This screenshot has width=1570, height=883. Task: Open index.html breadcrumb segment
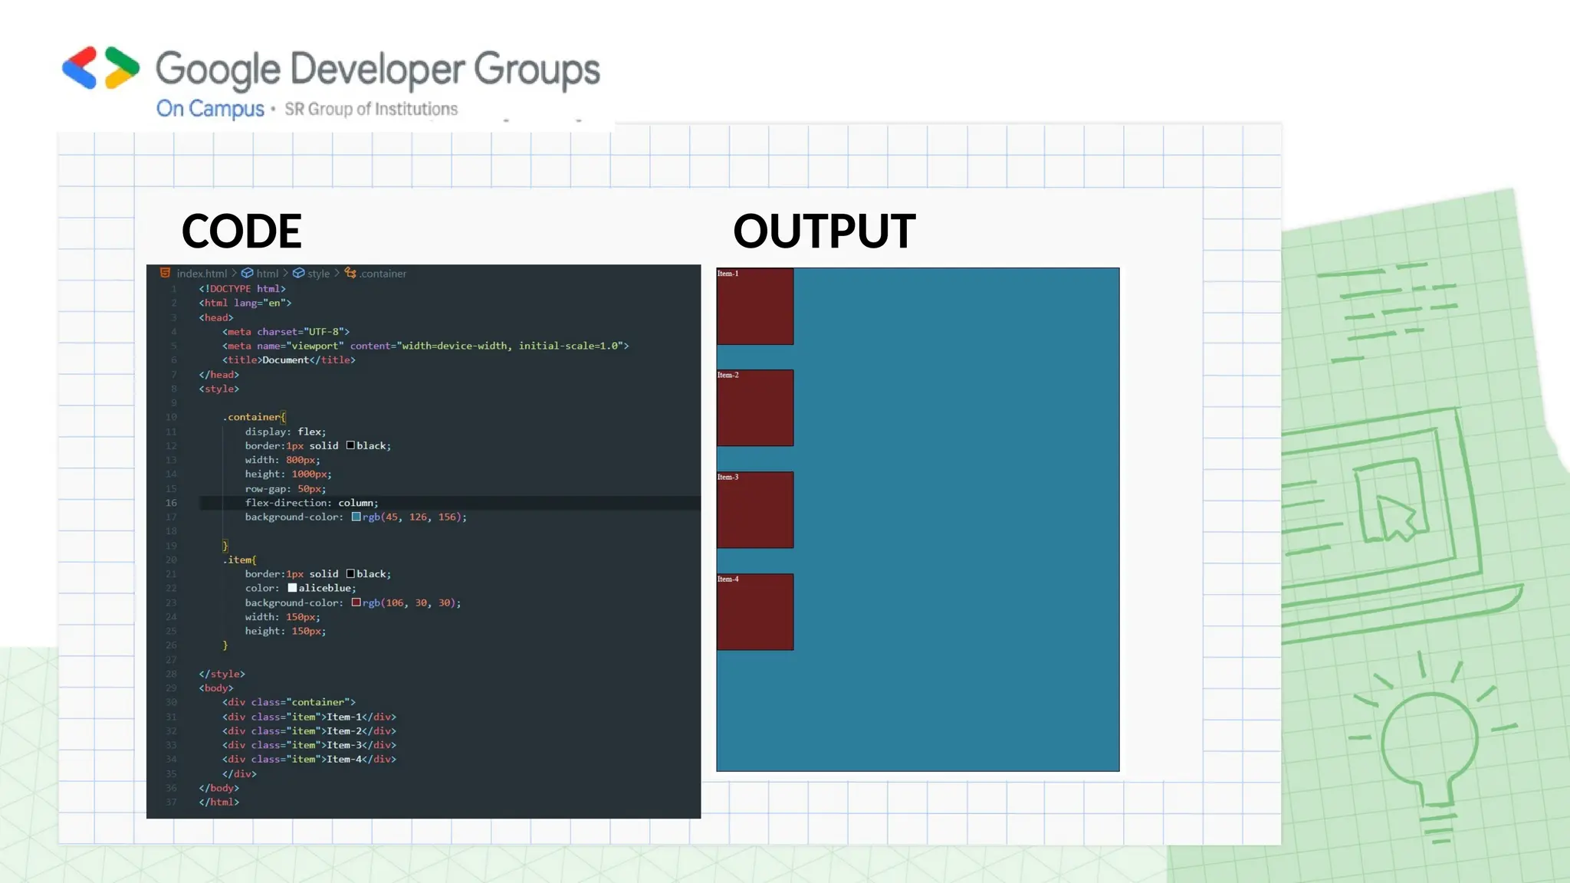click(x=202, y=274)
